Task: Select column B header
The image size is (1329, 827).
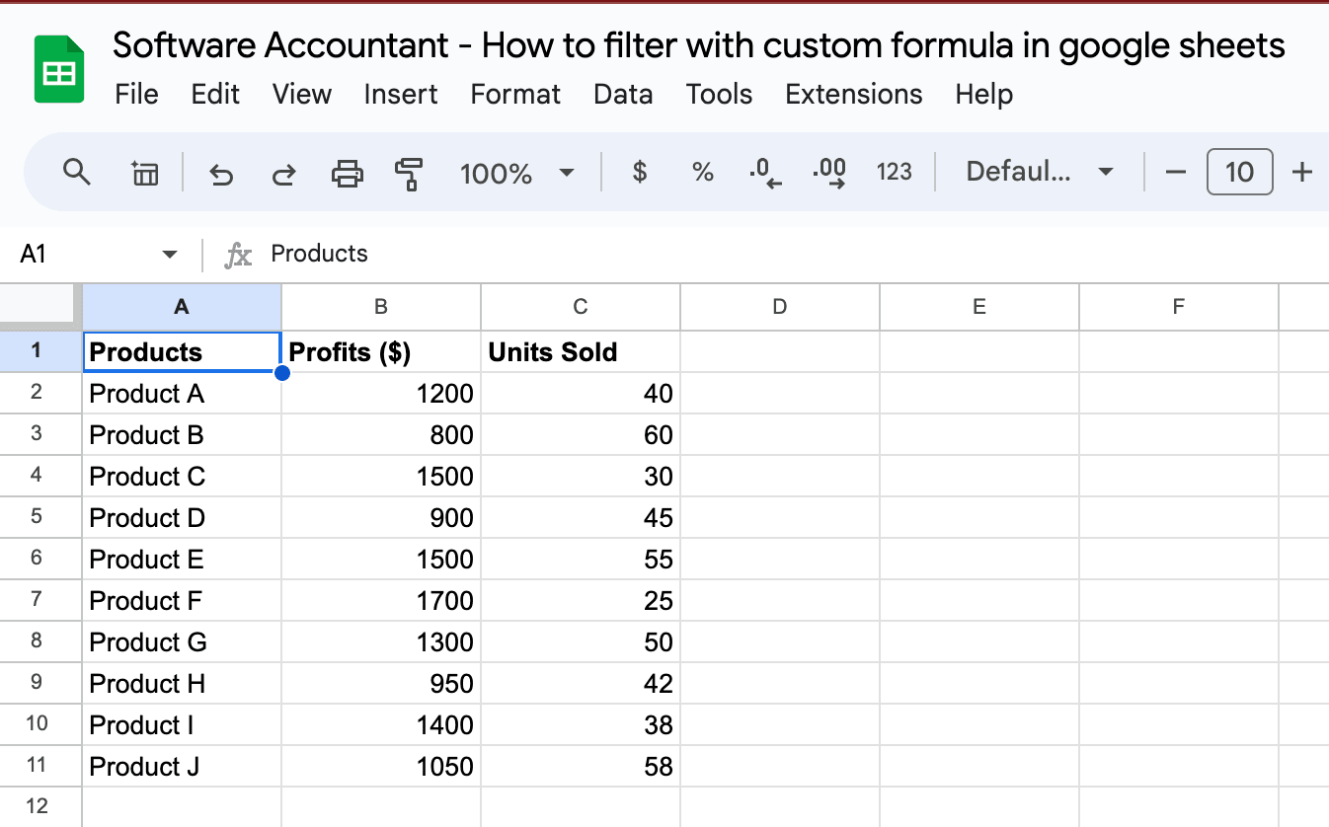Action: 381,307
